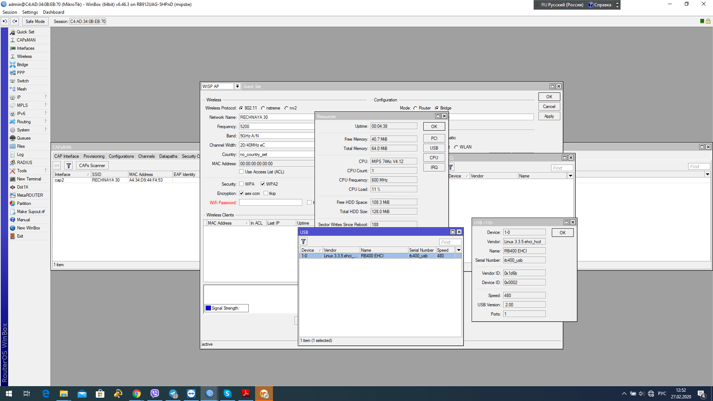Open the Session menu

click(10, 12)
